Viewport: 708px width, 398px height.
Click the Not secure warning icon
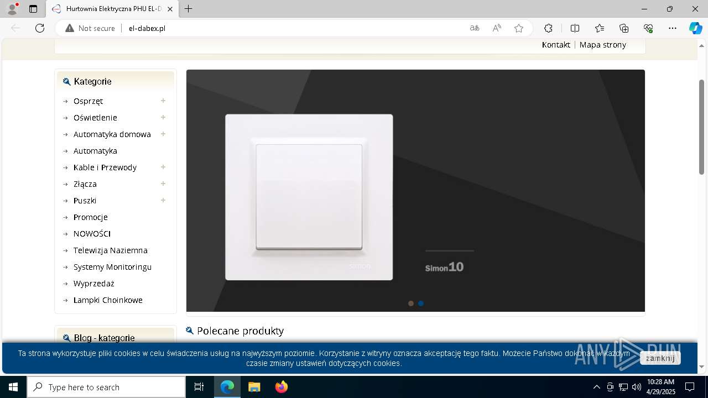(x=70, y=28)
